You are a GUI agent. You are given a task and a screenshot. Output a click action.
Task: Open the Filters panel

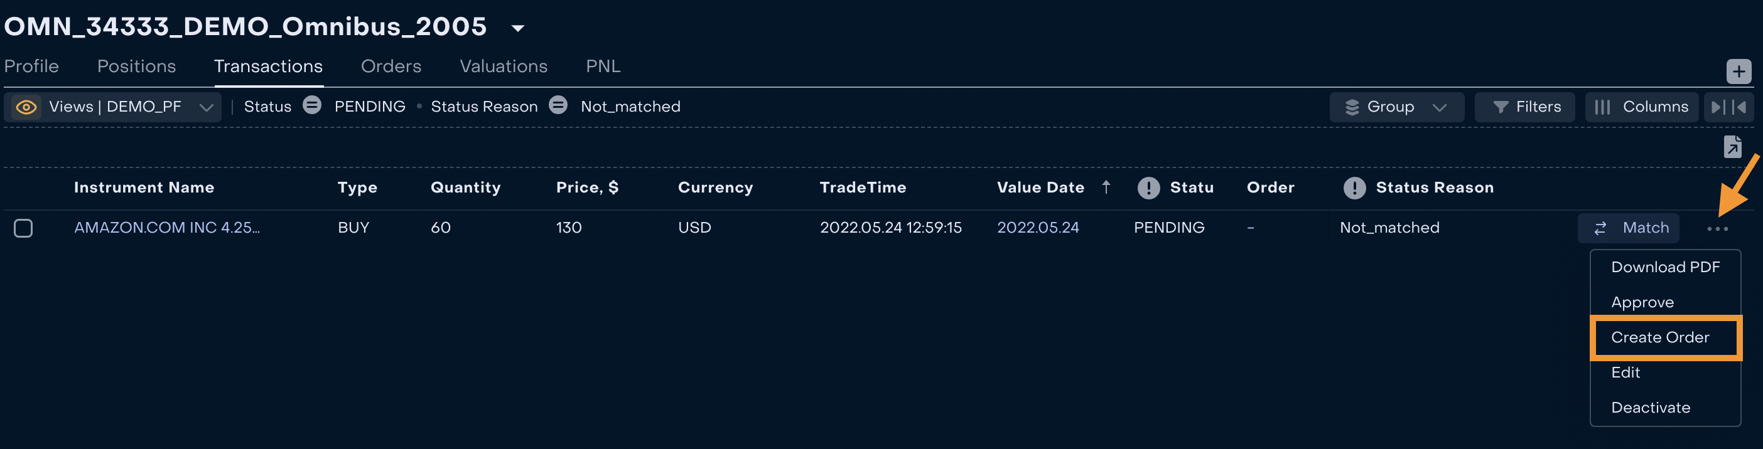click(x=1526, y=107)
